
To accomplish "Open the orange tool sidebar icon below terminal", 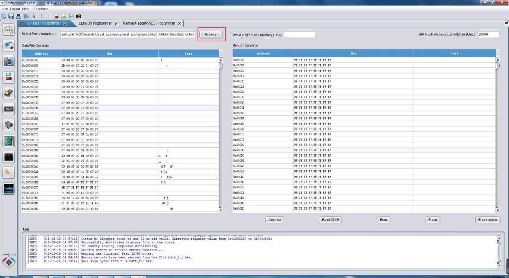I will coord(9,172).
